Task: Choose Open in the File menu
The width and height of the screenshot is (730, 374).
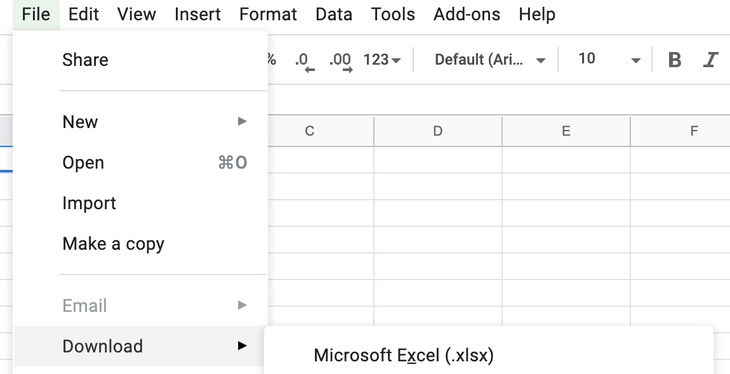Action: 83,163
